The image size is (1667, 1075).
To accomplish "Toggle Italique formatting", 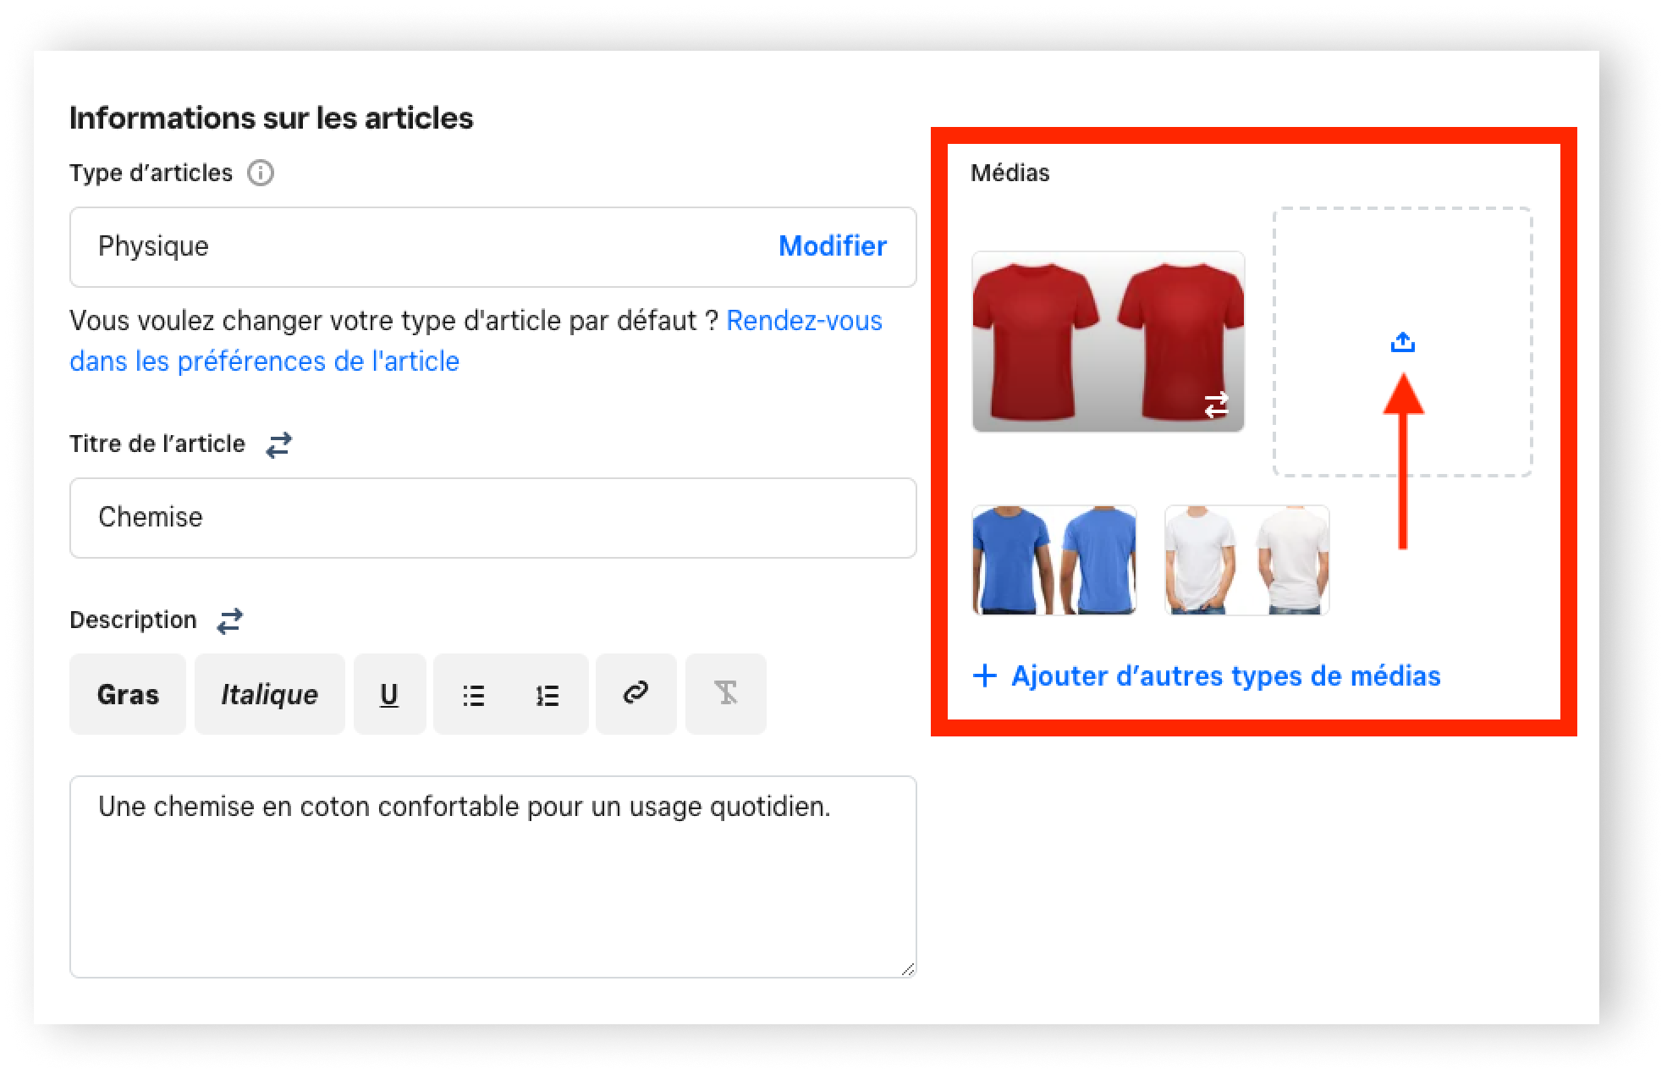I will [269, 694].
